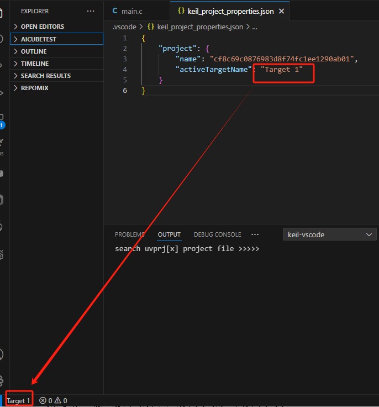
Task: Open errors and warnings count in status bar
Action: 53,400
